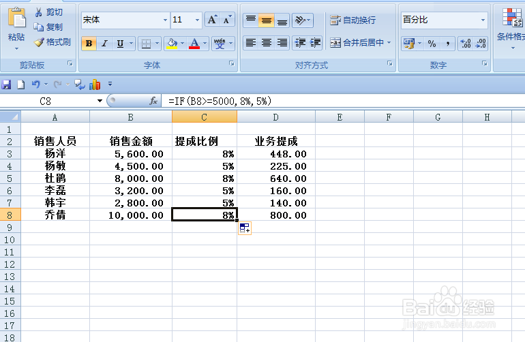Click Merge and Center (合并后居中) button
This screenshot has height=342, width=525.
click(357, 43)
